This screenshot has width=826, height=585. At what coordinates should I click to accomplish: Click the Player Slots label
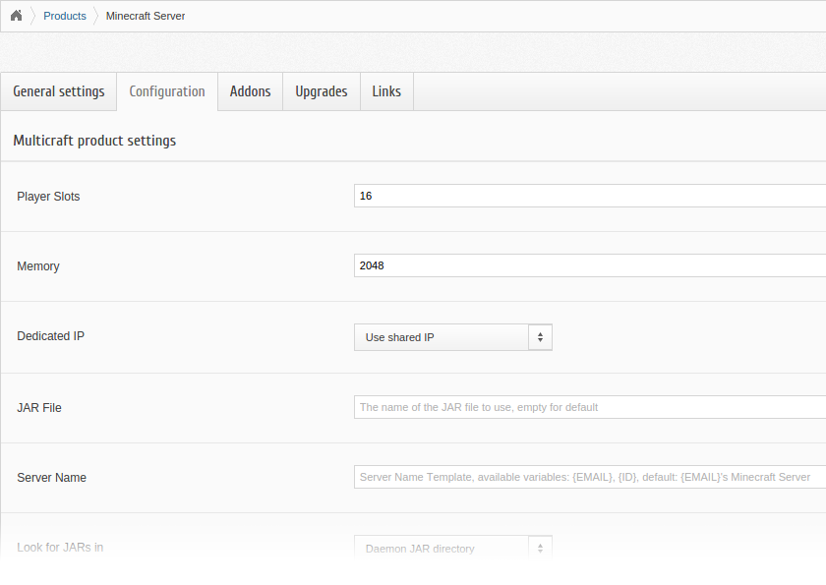click(x=48, y=197)
